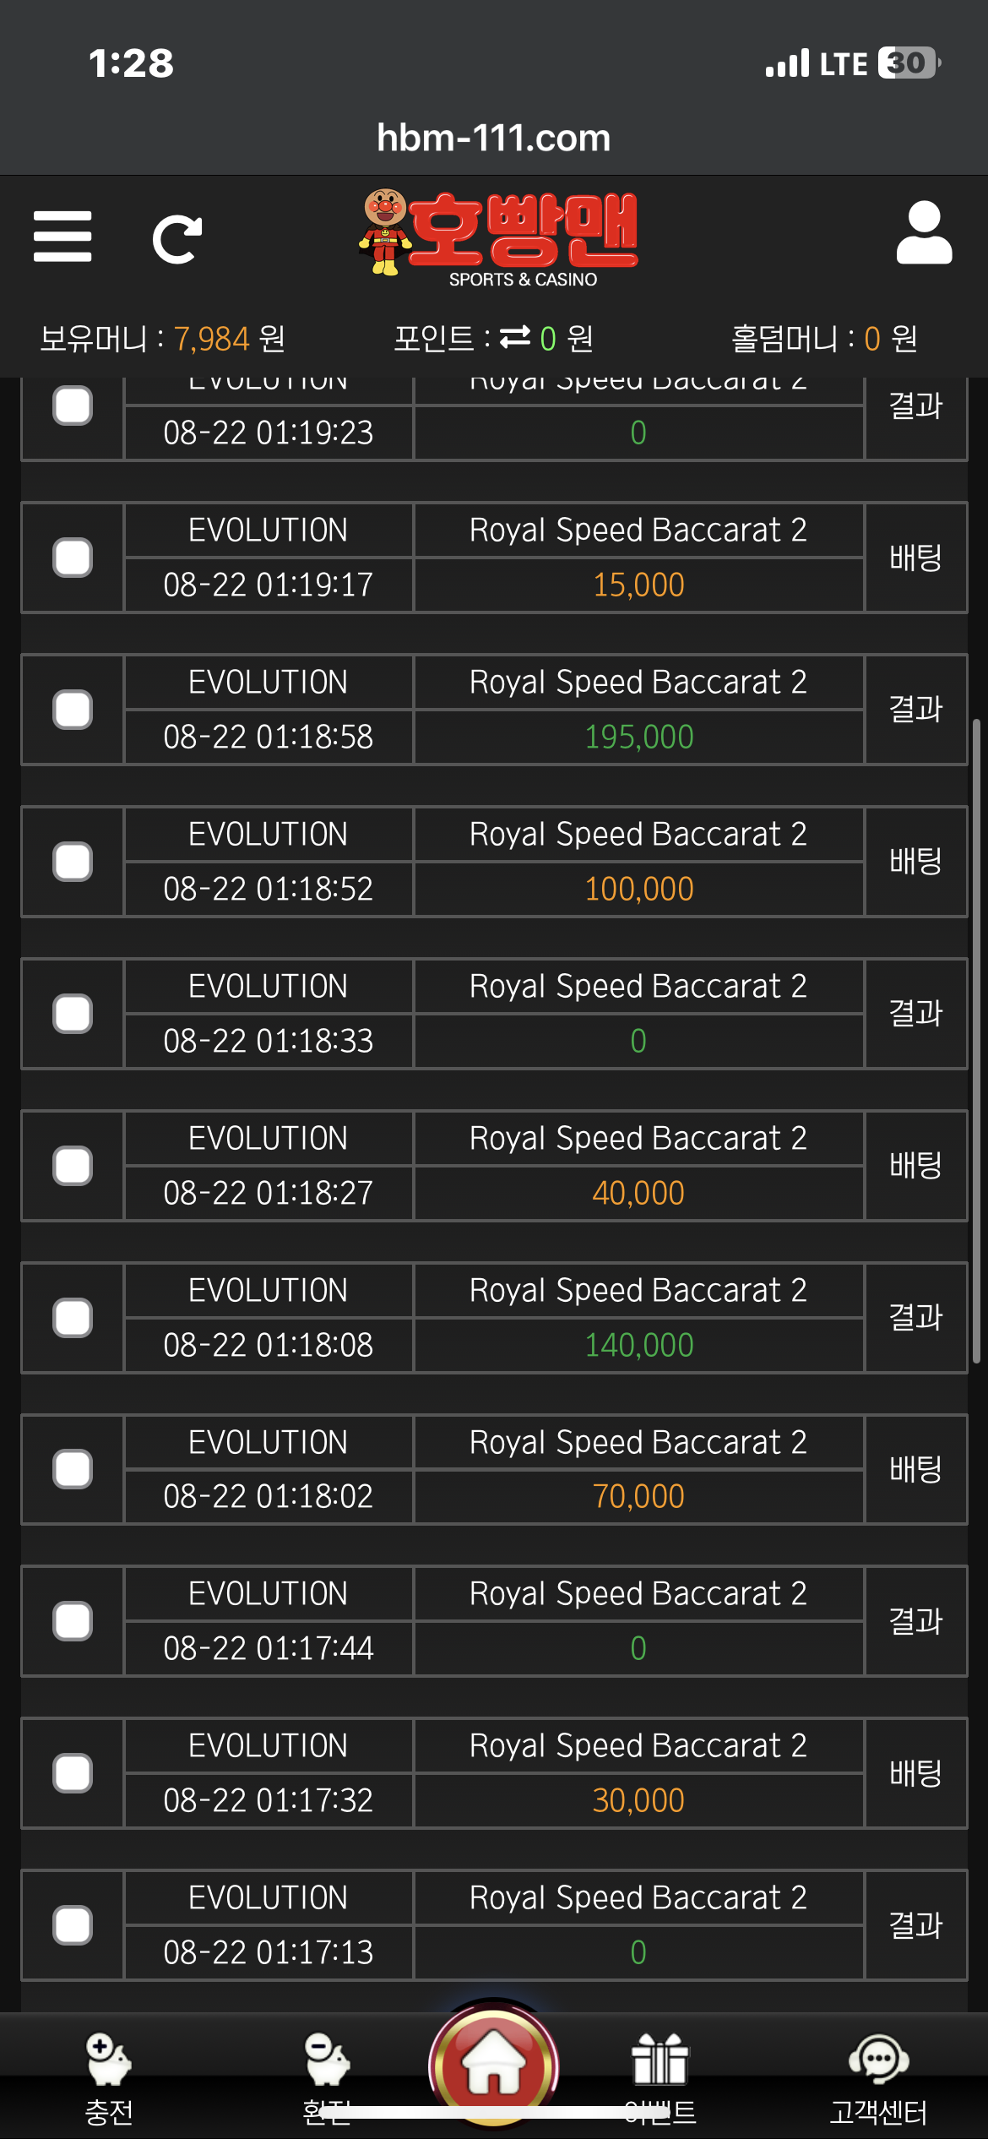Tap the hbm-111.com address bar
The width and height of the screenshot is (988, 2139).
tap(493, 138)
